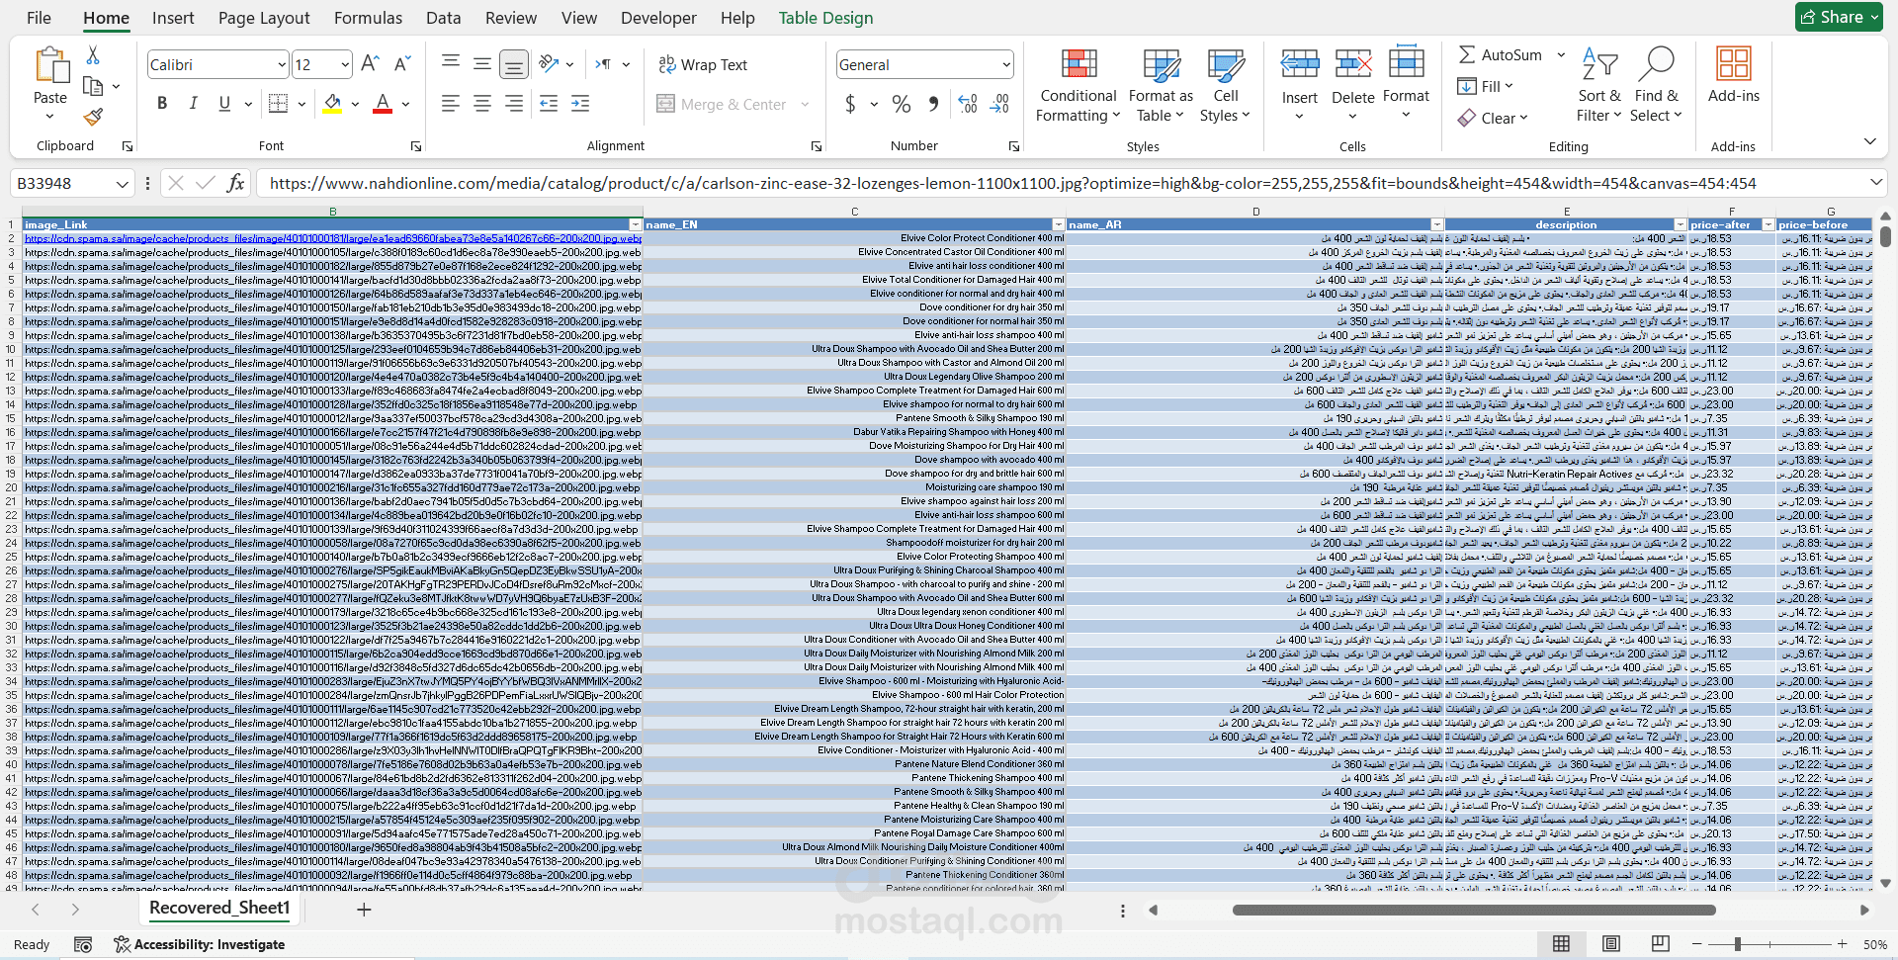Click the zoom slider handle
Image resolution: width=1898 pixels, height=960 pixels.
1737,944
